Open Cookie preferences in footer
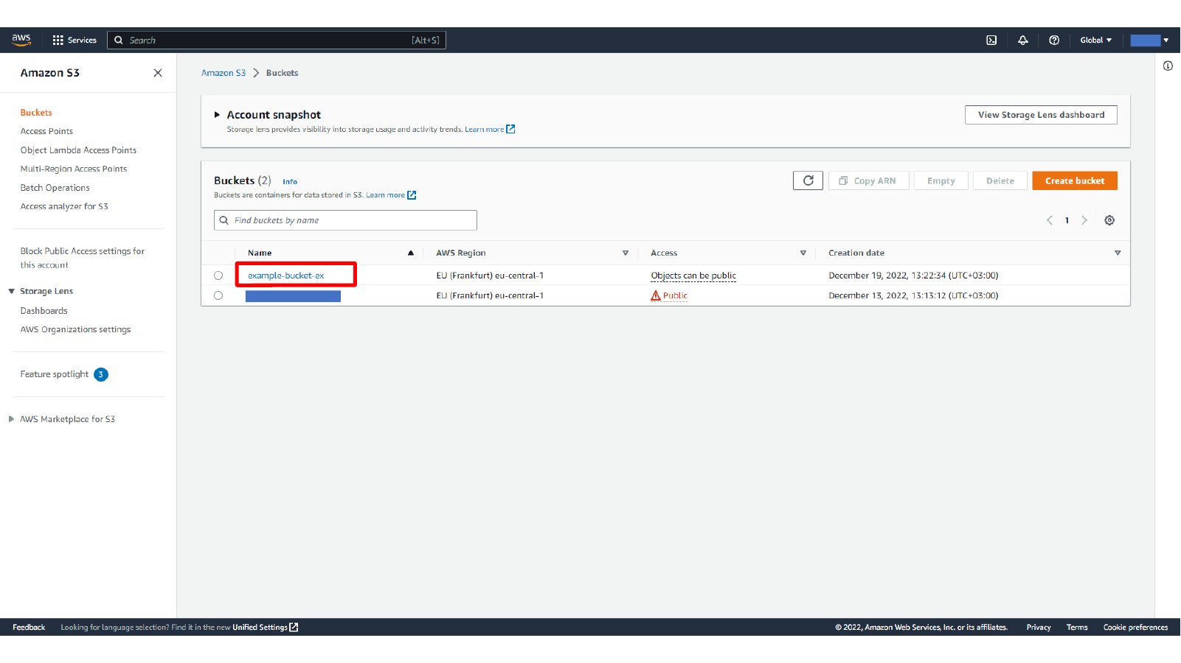 [1135, 628]
